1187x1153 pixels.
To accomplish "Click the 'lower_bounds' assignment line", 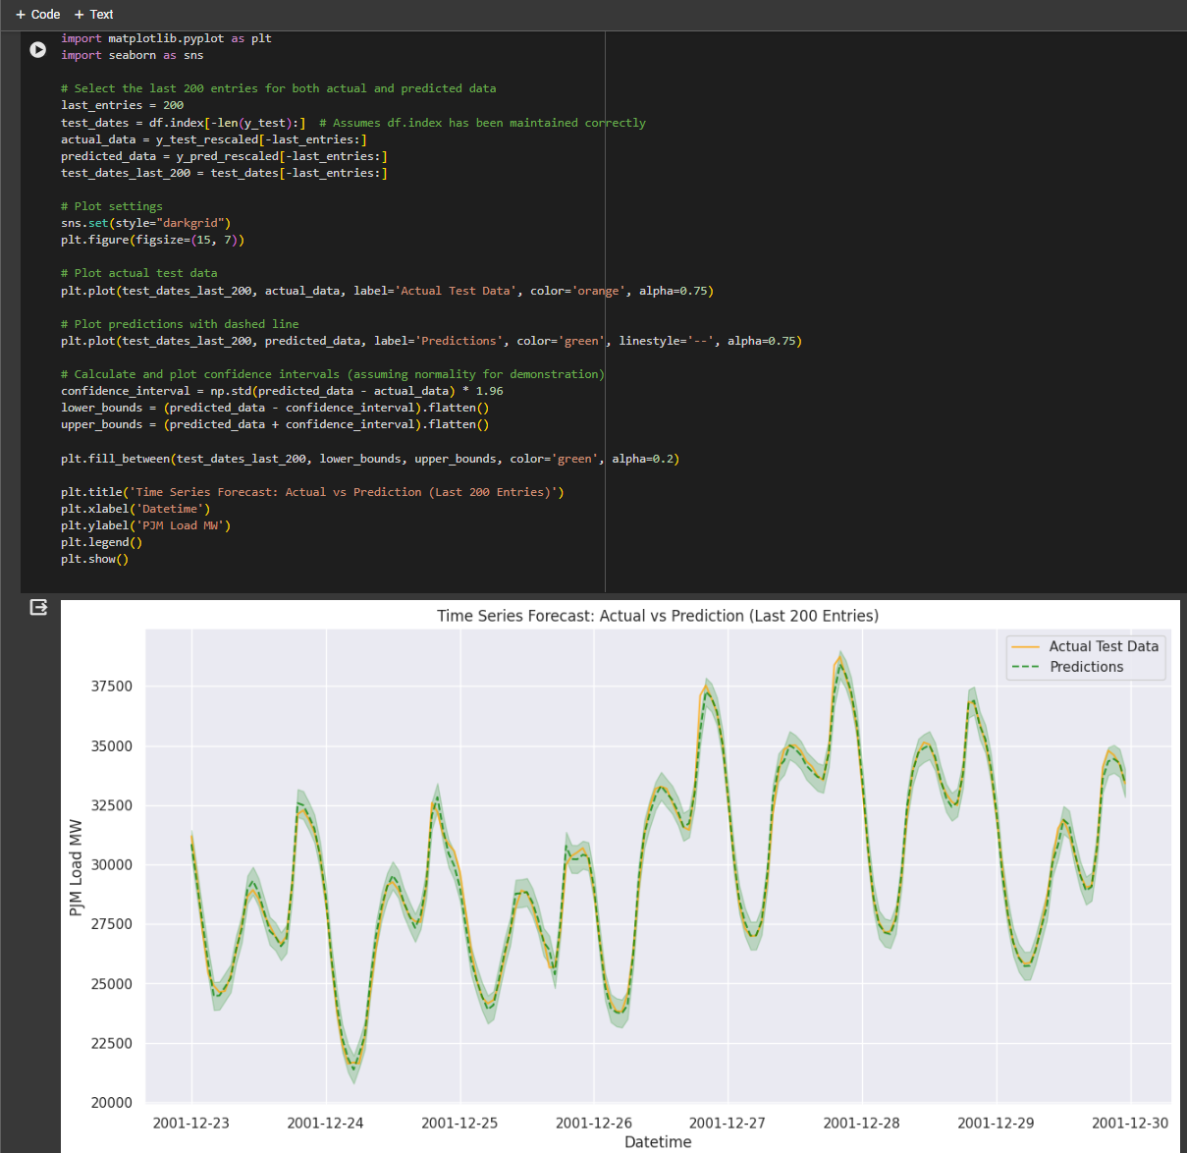I will tap(275, 408).
